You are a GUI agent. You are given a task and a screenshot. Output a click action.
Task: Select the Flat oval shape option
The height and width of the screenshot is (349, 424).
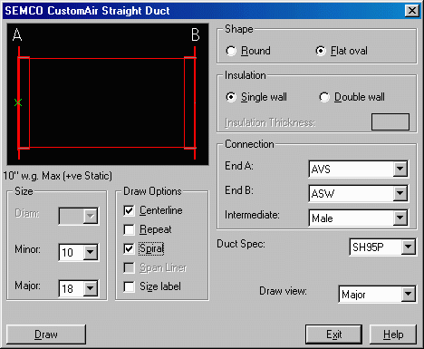pyautogui.click(x=321, y=51)
